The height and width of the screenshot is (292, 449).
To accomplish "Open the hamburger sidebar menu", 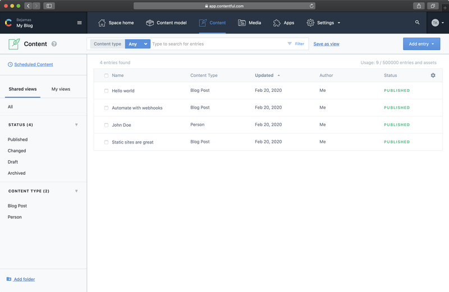I will point(80,23).
